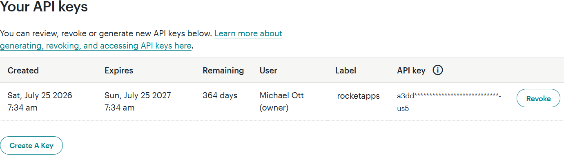Revoke the rocketapps API key

538,98
